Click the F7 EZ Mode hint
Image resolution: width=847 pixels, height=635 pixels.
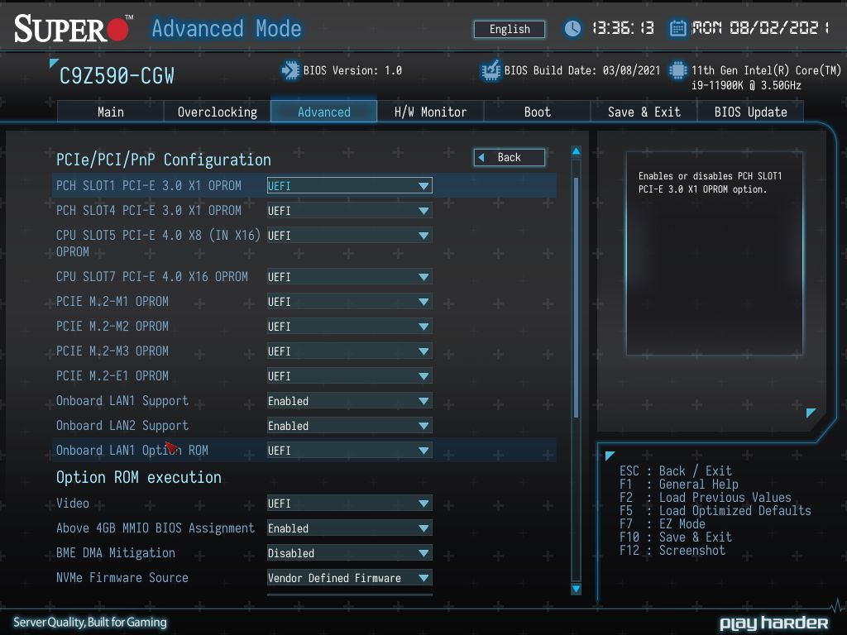(x=663, y=523)
